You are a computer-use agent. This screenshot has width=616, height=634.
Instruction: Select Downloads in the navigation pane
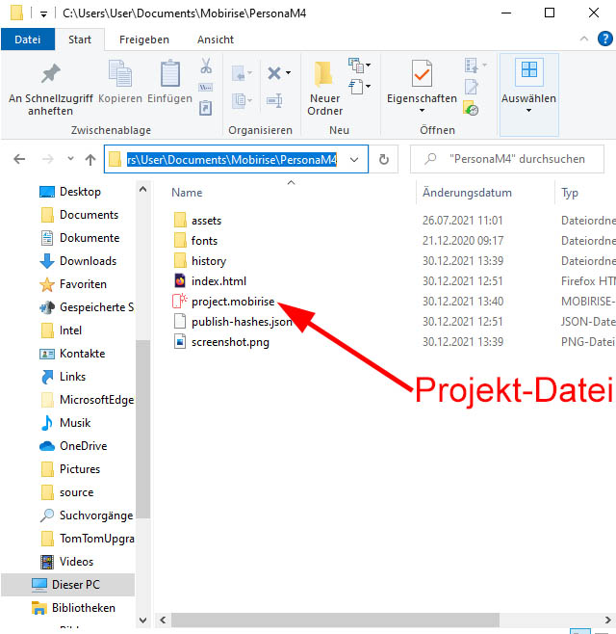pyautogui.click(x=88, y=261)
